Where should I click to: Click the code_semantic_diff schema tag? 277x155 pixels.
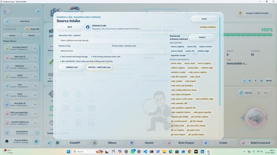pyautogui.click(x=179, y=103)
